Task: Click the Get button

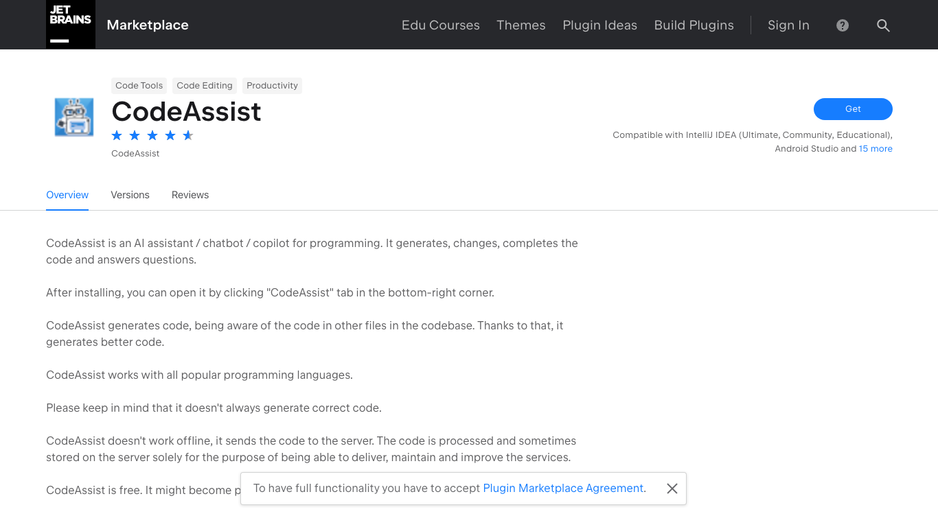Action: click(x=853, y=109)
